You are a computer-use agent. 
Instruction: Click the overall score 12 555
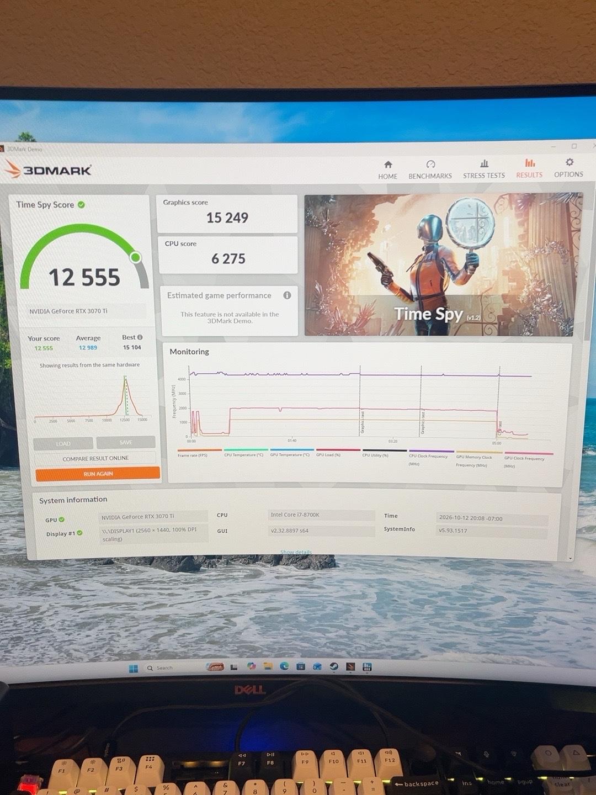84,277
